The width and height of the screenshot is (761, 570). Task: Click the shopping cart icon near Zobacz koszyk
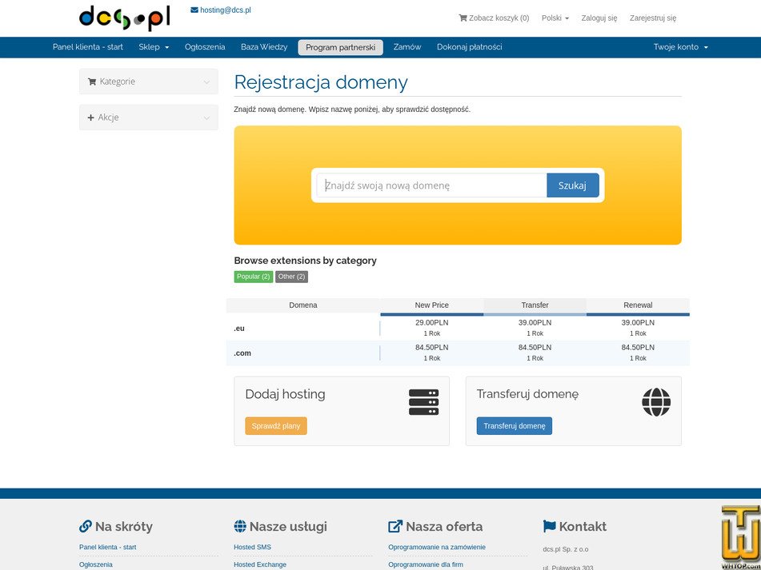pos(463,18)
